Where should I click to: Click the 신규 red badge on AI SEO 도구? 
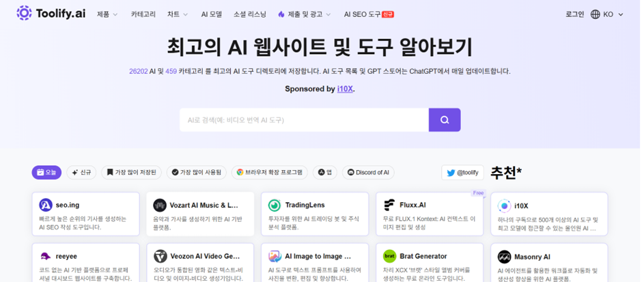point(388,14)
